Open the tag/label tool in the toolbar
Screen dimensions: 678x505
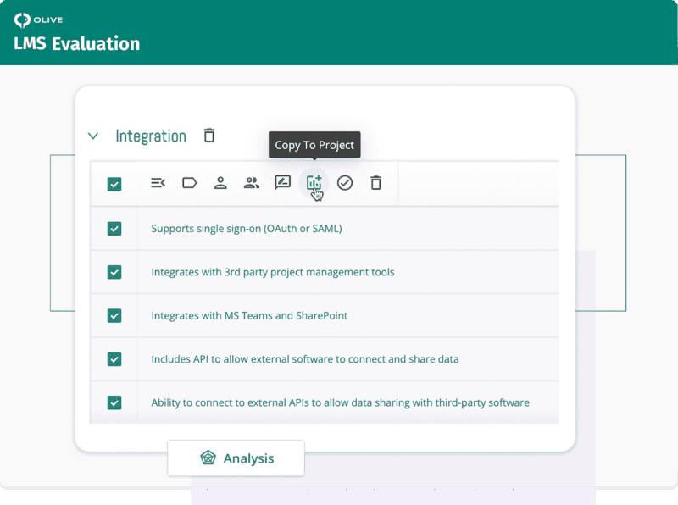pyautogui.click(x=189, y=182)
